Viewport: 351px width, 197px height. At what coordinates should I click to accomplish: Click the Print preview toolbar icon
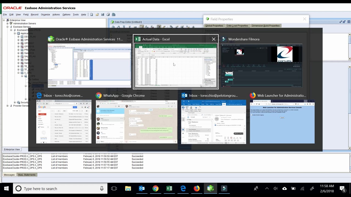114,15
